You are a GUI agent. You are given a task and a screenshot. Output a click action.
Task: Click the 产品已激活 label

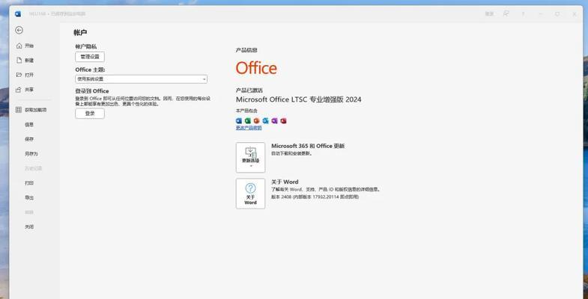(x=249, y=90)
